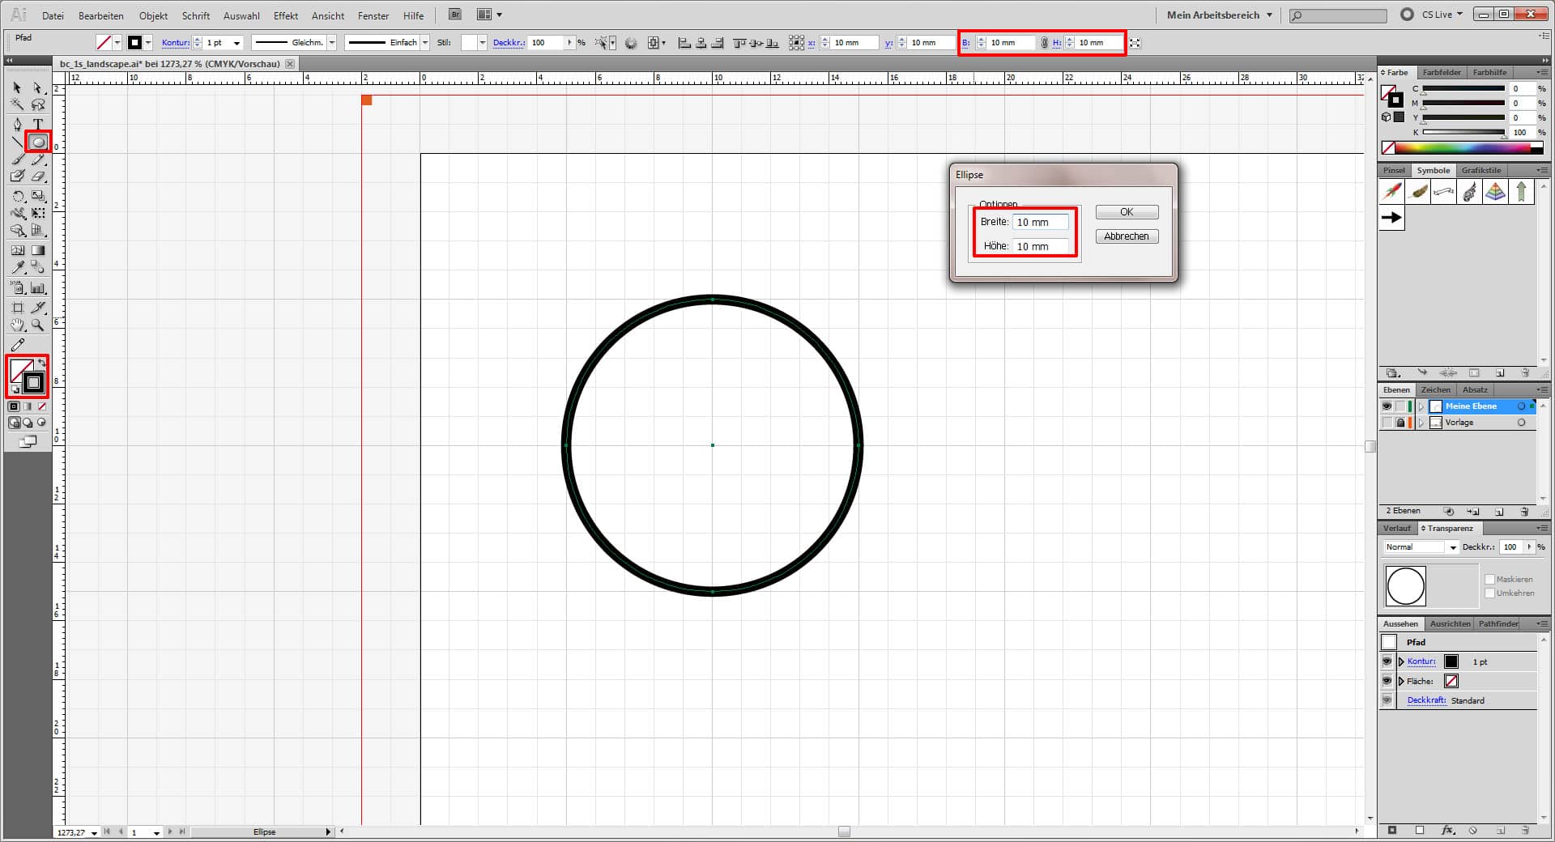Select the Selection tool
Viewport: 1555px width, 842px height.
click(16, 87)
